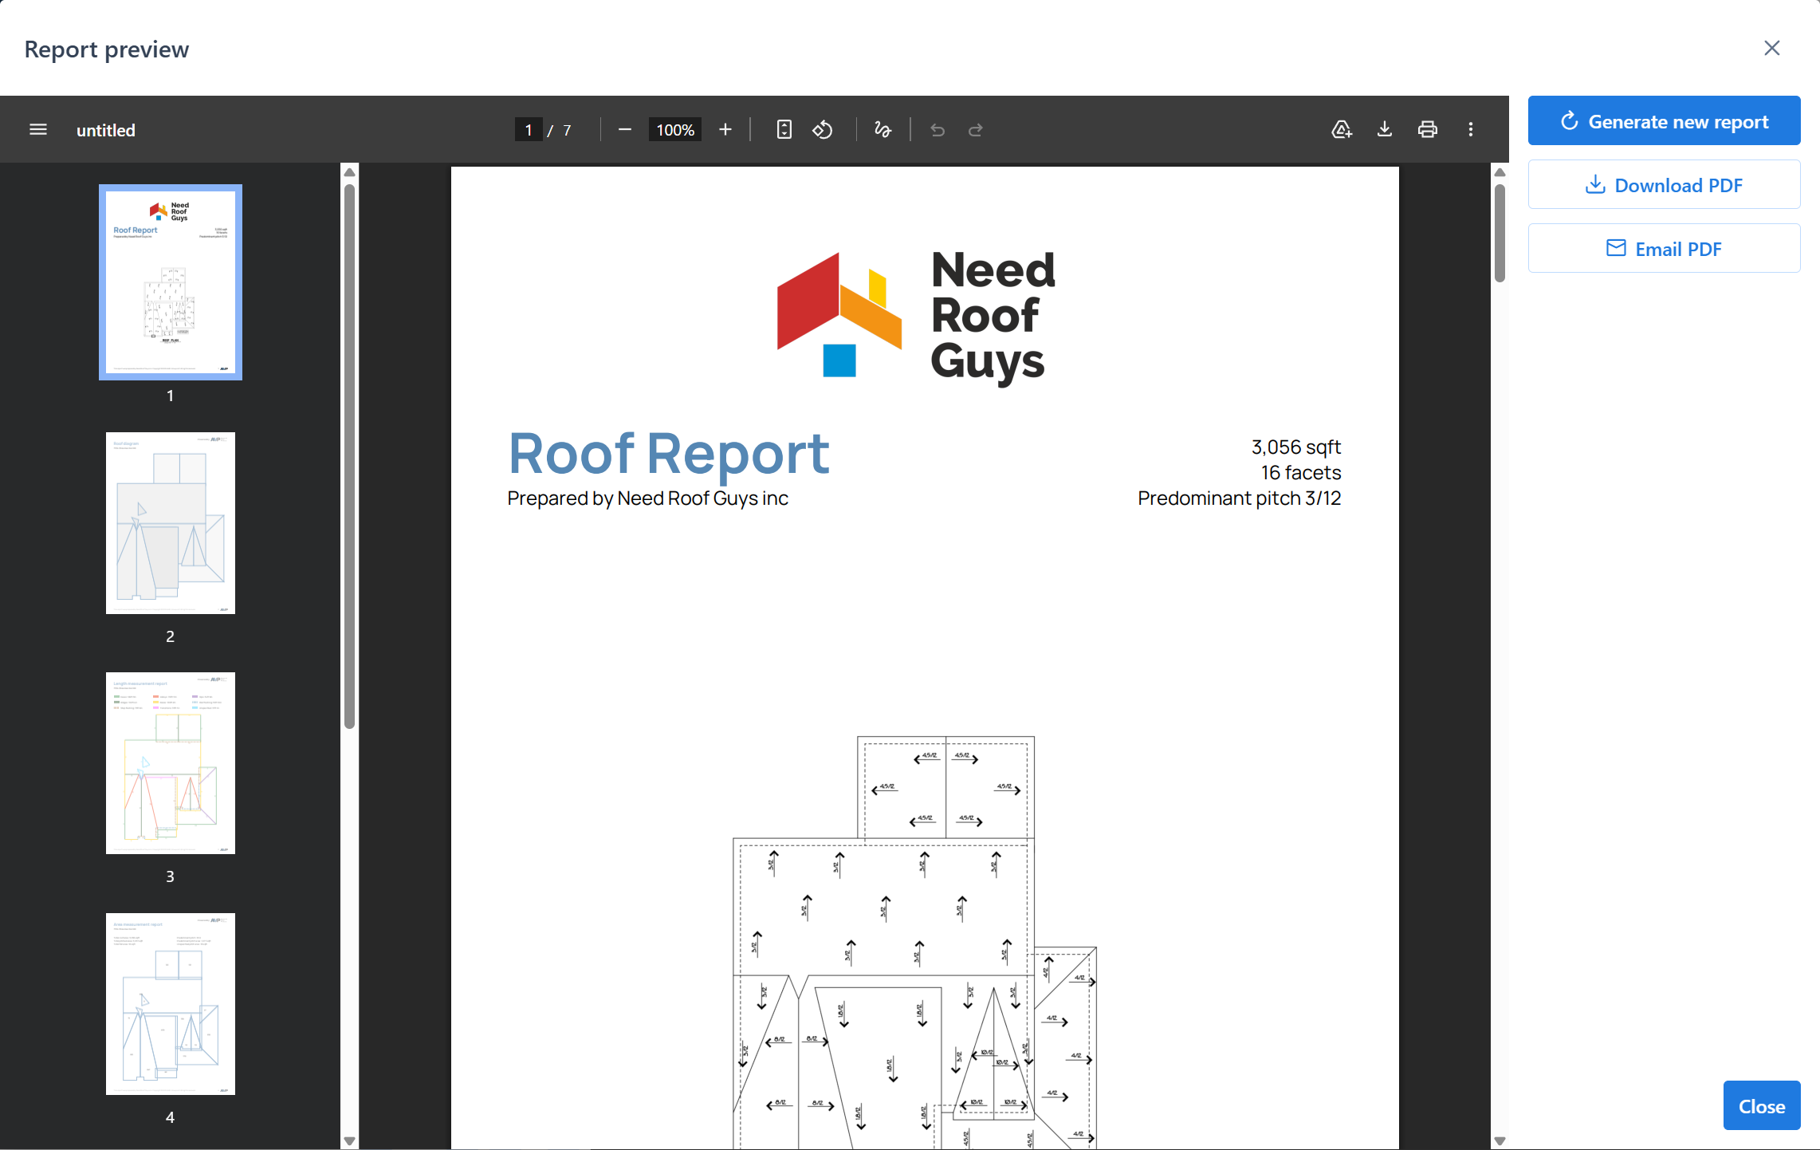1820x1150 pixels.
Task: Select page 4 thumbnail
Action: (171, 1004)
